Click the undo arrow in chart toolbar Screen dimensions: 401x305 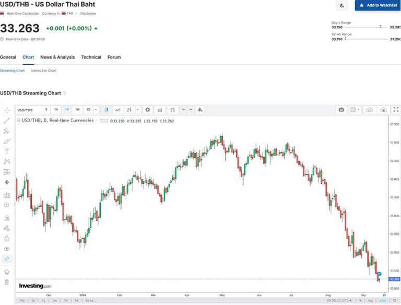(x=183, y=110)
